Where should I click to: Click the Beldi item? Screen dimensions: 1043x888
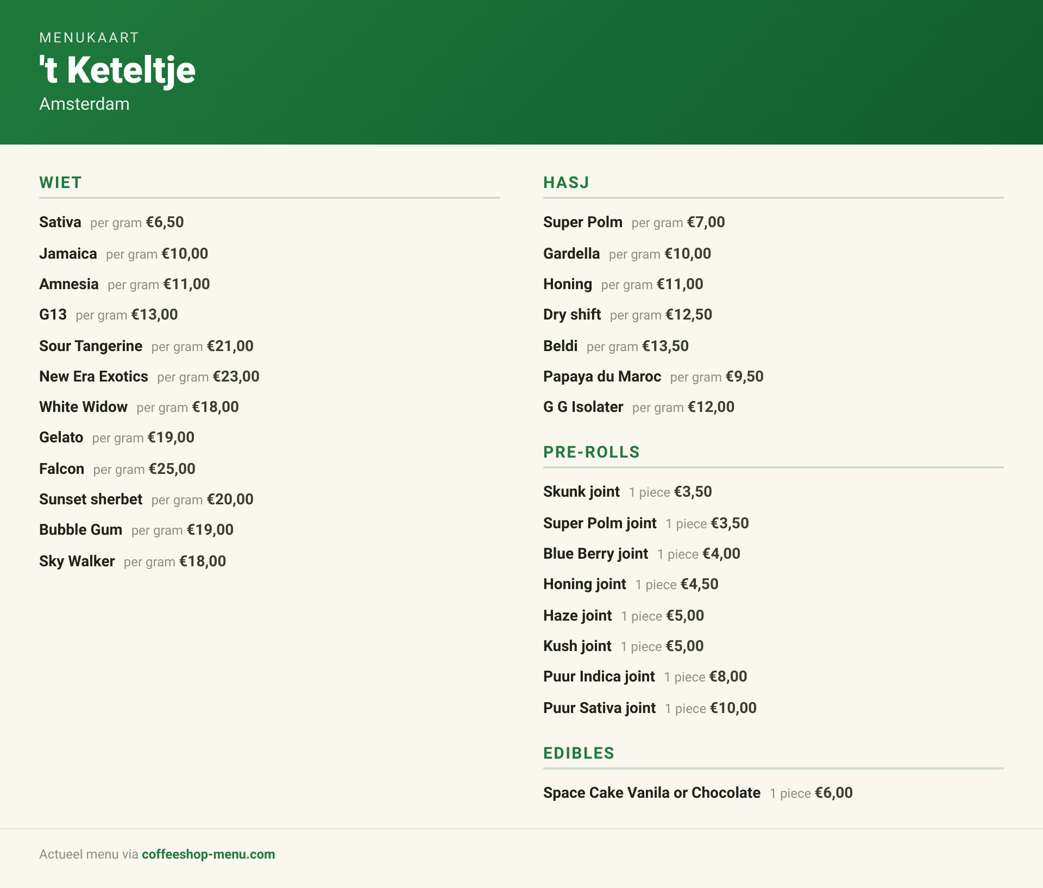[560, 346]
